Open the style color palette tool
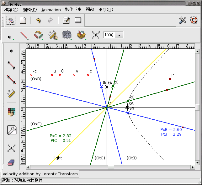202x185 pixels. pos(12,112)
